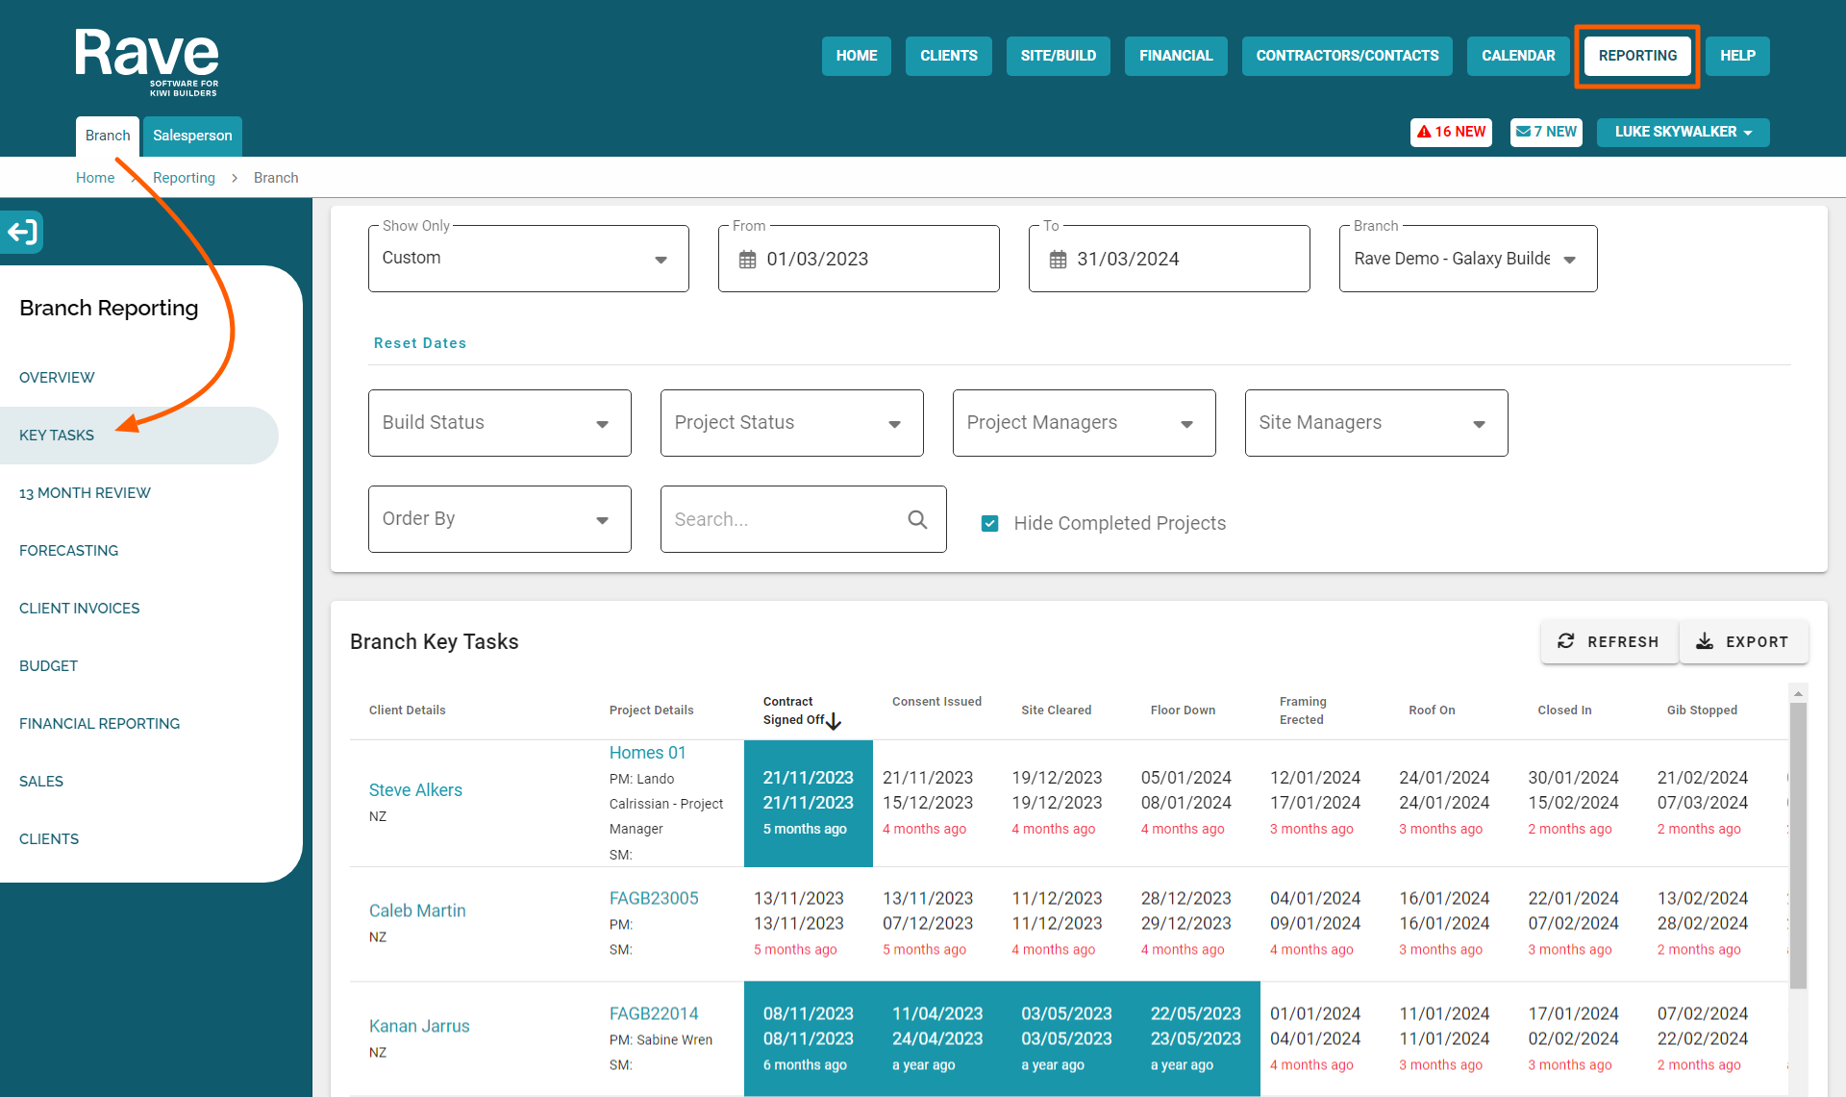Click the search magnifier icon
Image resolution: width=1846 pixels, height=1097 pixels.
click(917, 519)
